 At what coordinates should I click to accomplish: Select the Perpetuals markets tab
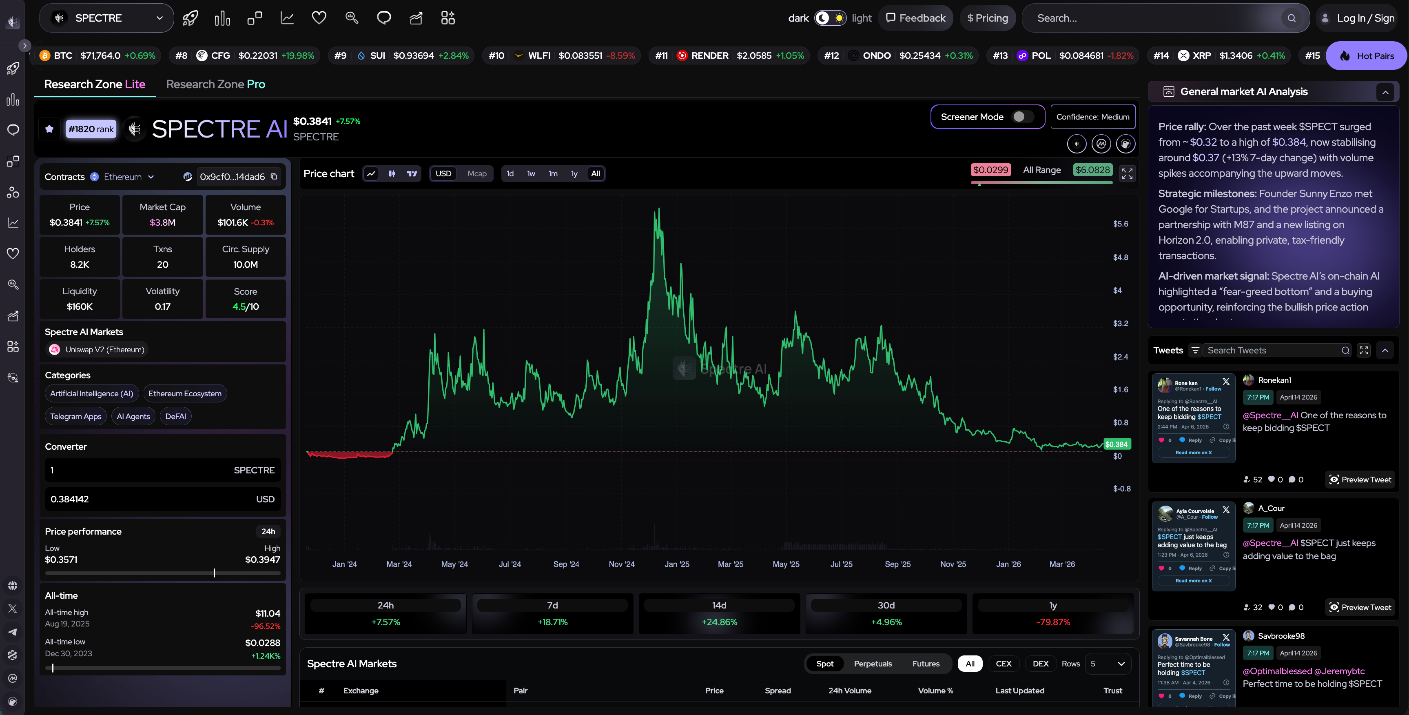click(x=873, y=664)
